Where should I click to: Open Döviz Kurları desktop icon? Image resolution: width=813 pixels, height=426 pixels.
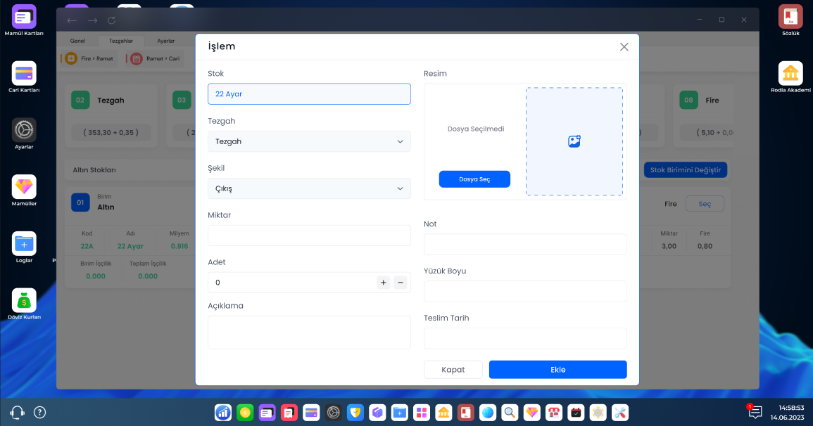pyautogui.click(x=24, y=300)
